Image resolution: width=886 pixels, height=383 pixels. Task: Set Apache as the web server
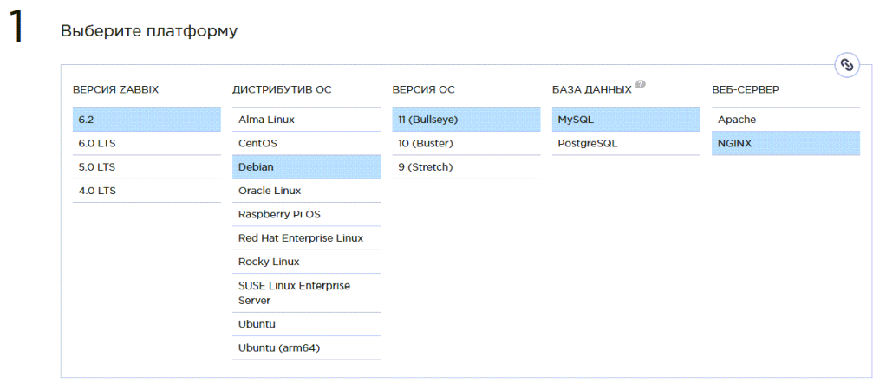(x=786, y=120)
